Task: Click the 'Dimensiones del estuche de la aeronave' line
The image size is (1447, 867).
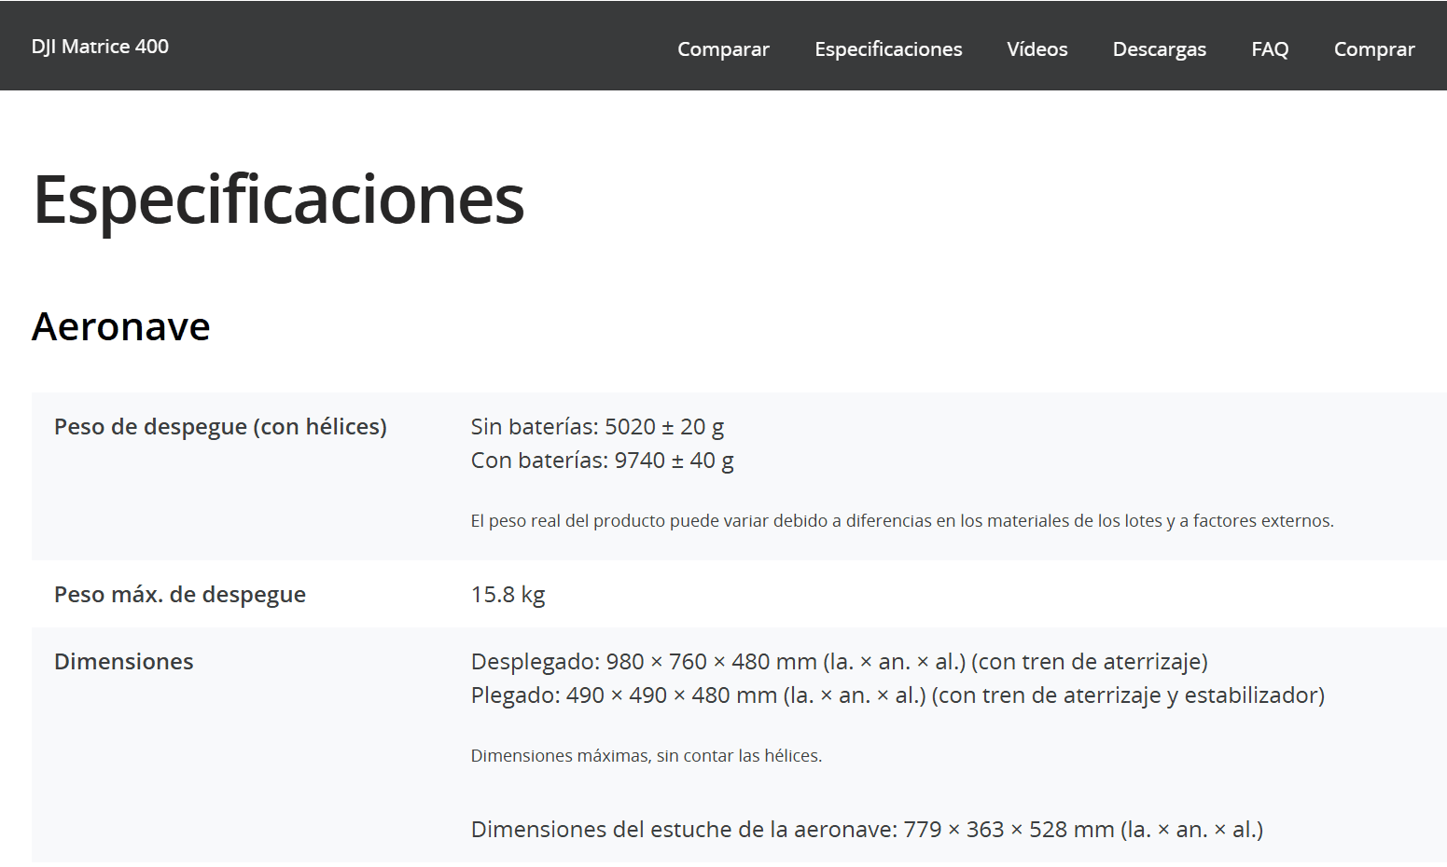Action: [867, 830]
